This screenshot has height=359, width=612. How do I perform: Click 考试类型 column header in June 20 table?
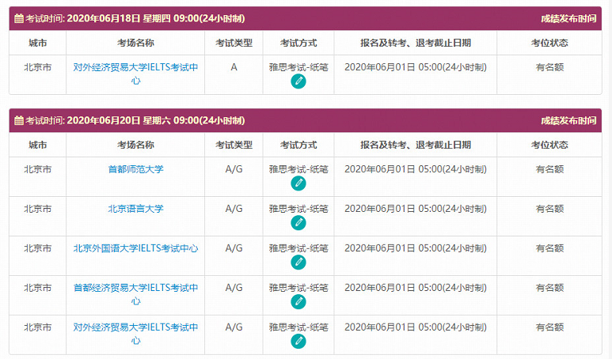pyautogui.click(x=234, y=145)
